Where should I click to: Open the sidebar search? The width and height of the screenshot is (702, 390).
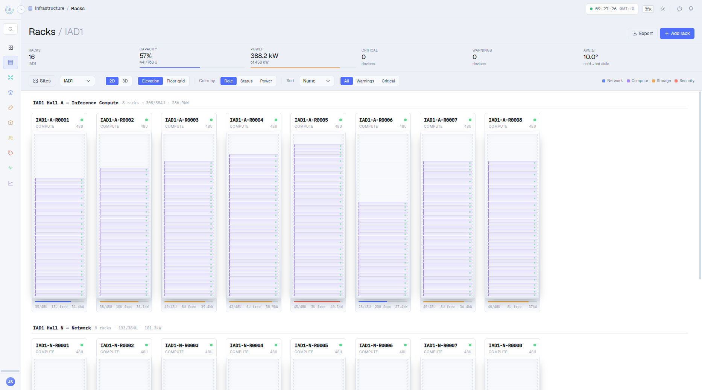point(11,29)
